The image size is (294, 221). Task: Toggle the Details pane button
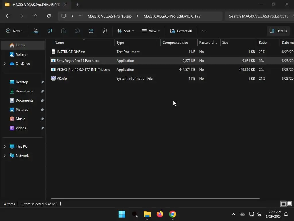click(278, 31)
